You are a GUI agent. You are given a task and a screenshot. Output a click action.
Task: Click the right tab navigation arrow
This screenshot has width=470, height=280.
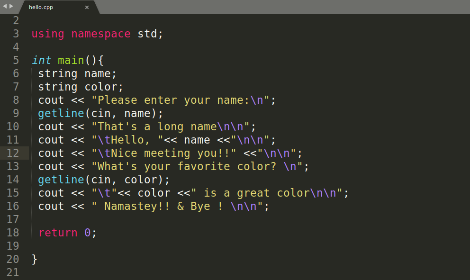(11, 6)
